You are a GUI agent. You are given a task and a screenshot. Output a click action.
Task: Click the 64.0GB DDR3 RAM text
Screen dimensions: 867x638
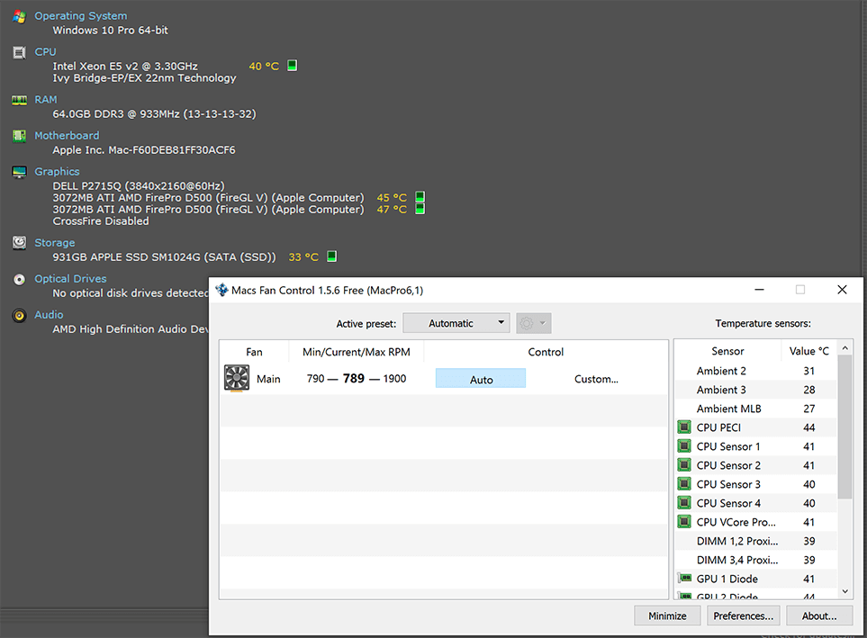tap(154, 114)
